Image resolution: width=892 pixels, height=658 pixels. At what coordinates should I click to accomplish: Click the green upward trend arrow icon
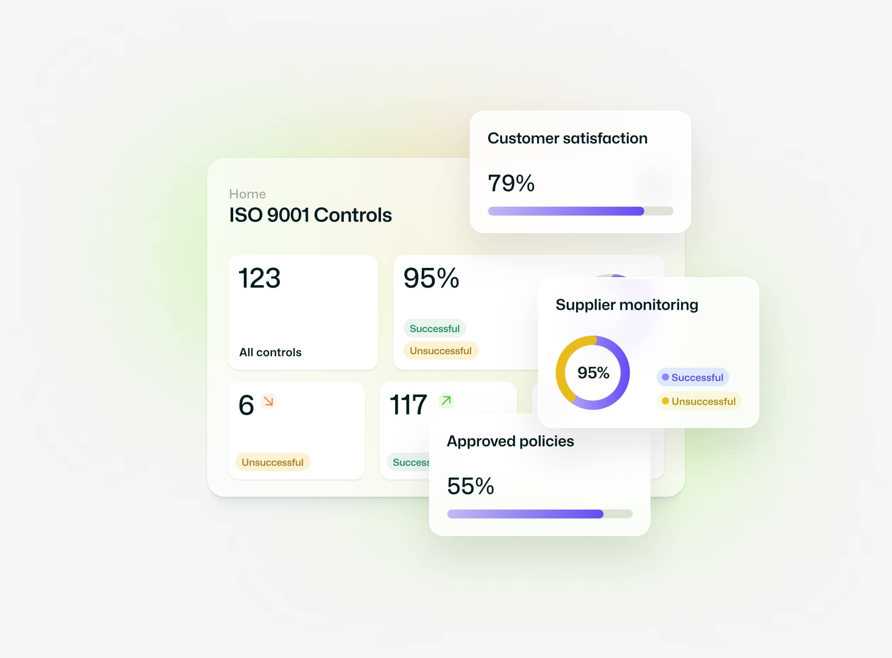pos(446,400)
